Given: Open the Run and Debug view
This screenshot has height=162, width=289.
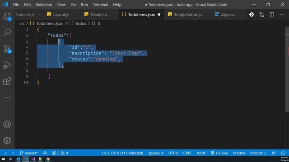Looking at the screenshot, I should click(7, 65).
